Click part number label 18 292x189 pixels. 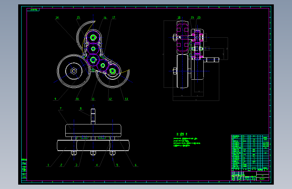[179, 17]
